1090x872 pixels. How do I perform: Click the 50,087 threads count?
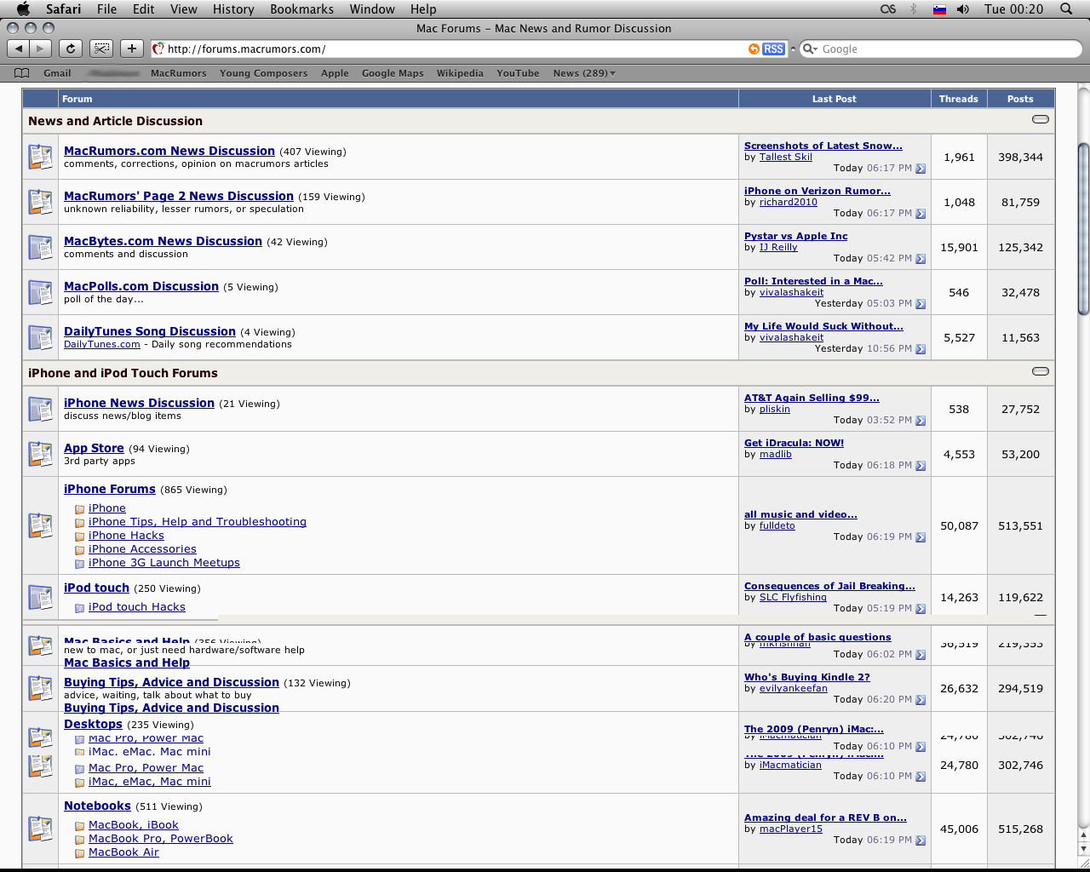[959, 525]
